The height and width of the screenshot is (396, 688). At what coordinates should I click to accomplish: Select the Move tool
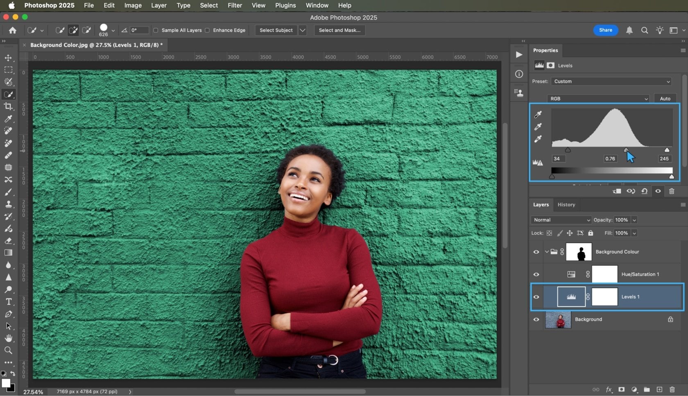click(x=9, y=58)
